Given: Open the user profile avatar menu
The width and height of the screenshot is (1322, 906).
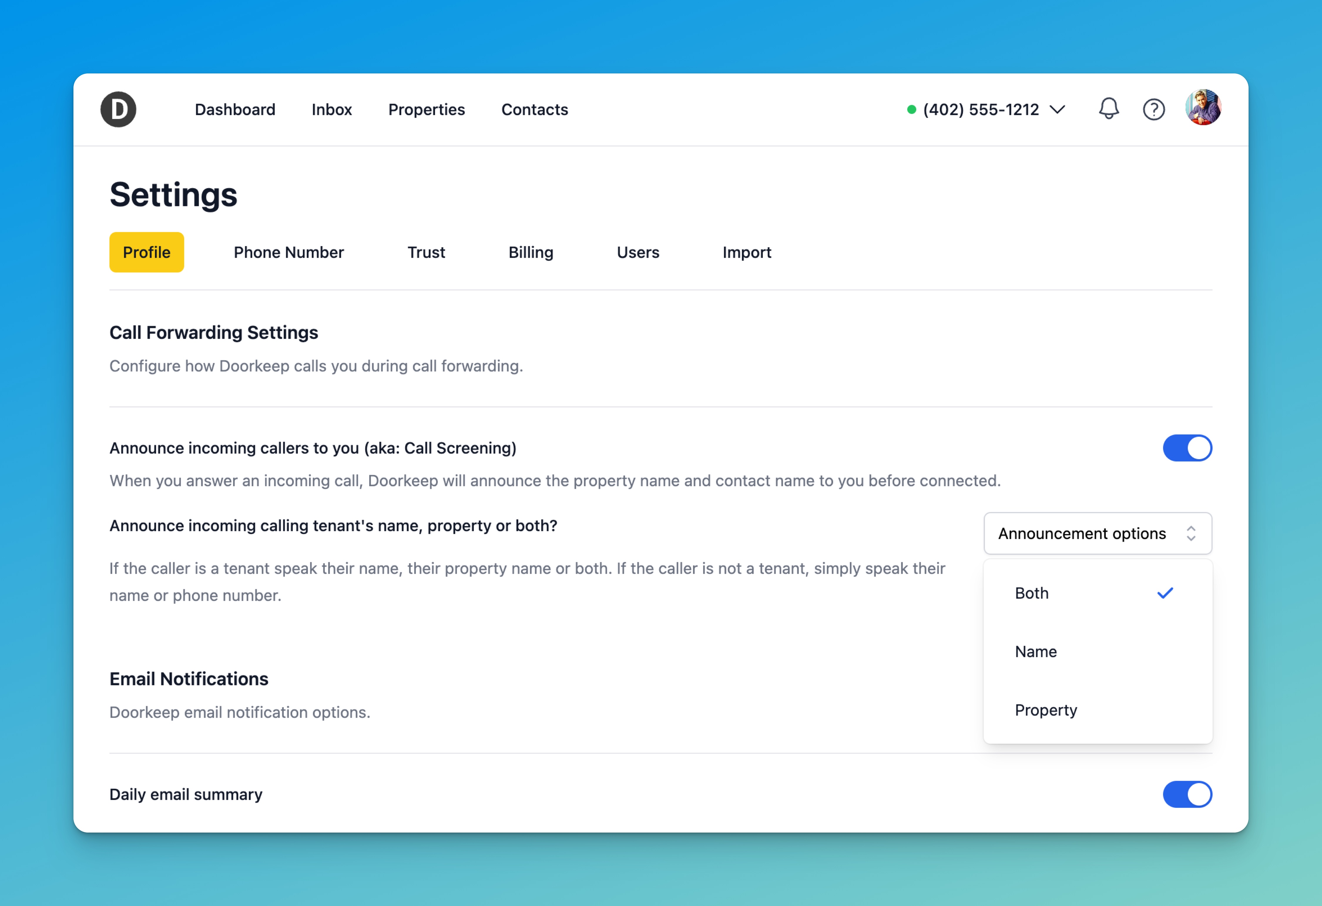Looking at the screenshot, I should (x=1202, y=108).
